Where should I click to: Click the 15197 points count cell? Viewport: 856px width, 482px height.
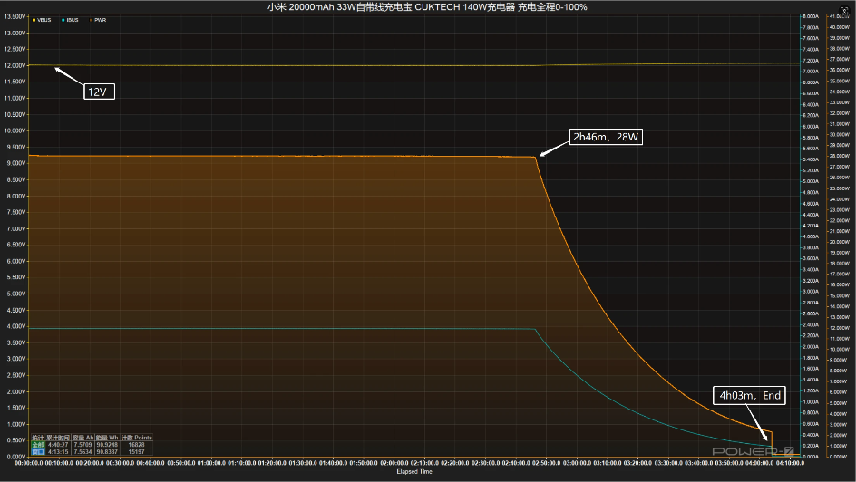pyautogui.click(x=137, y=451)
